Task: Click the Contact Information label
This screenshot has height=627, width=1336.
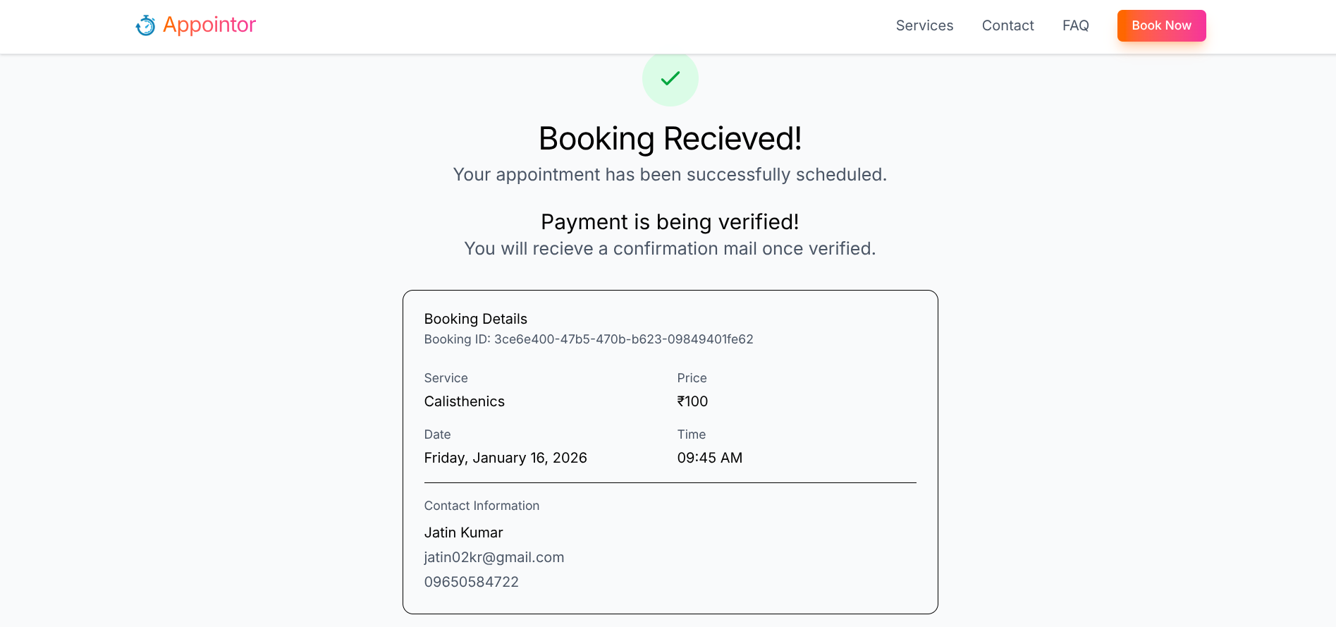Action: tap(482, 506)
